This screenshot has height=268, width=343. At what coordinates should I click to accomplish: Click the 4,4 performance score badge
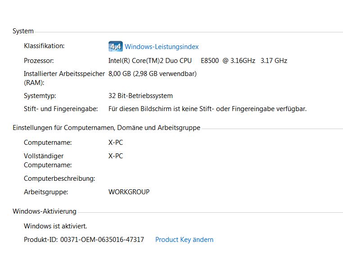(x=116, y=46)
